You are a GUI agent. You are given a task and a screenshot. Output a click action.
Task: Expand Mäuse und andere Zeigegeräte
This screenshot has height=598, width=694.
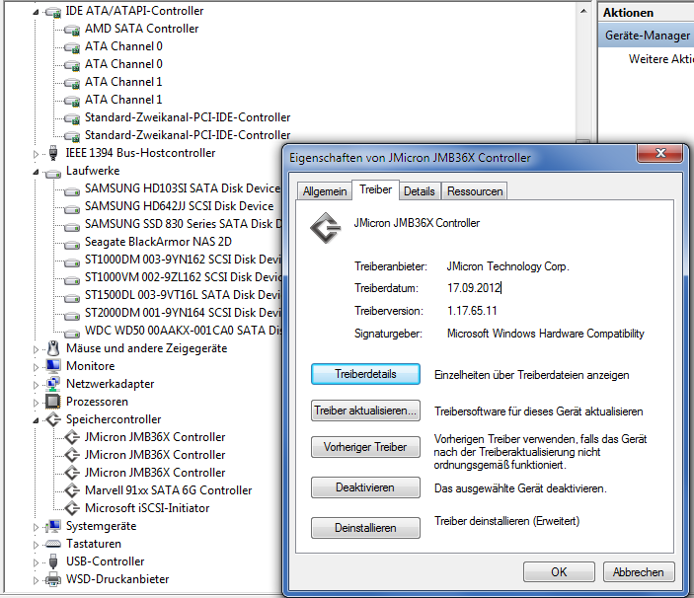click(36, 349)
